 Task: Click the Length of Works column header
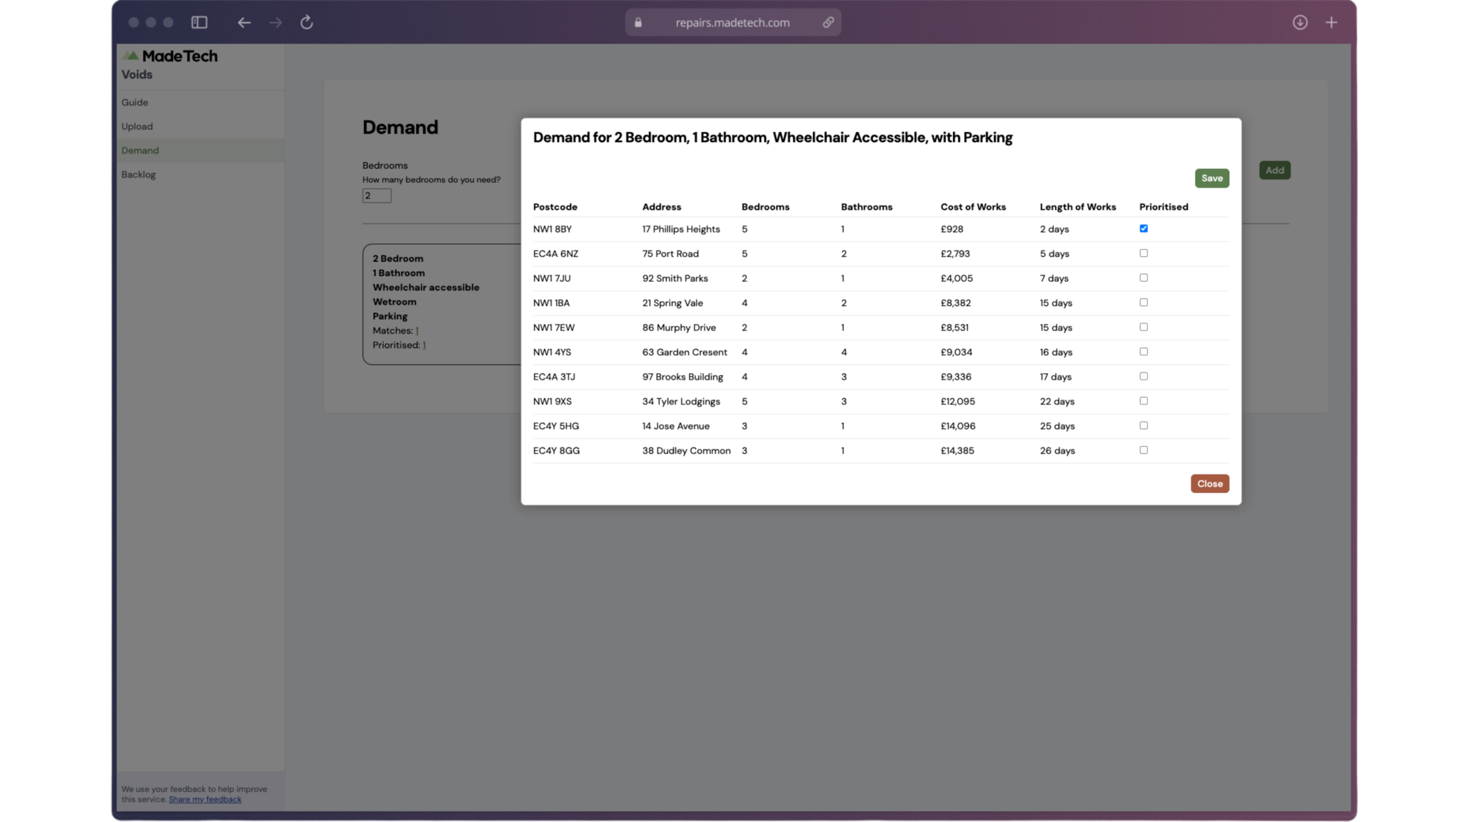[x=1077, y=207]
